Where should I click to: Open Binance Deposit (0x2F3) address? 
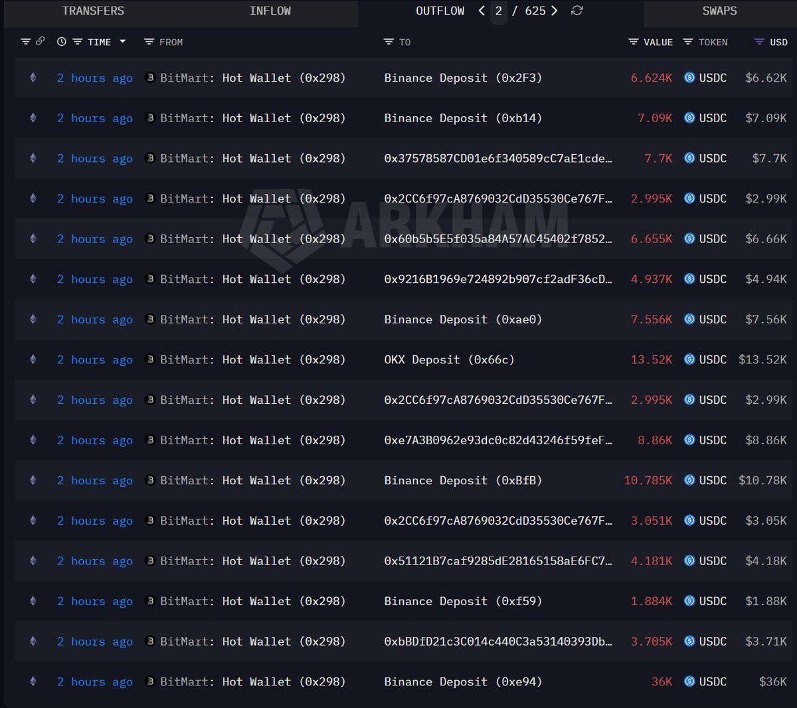coord(463,78)
